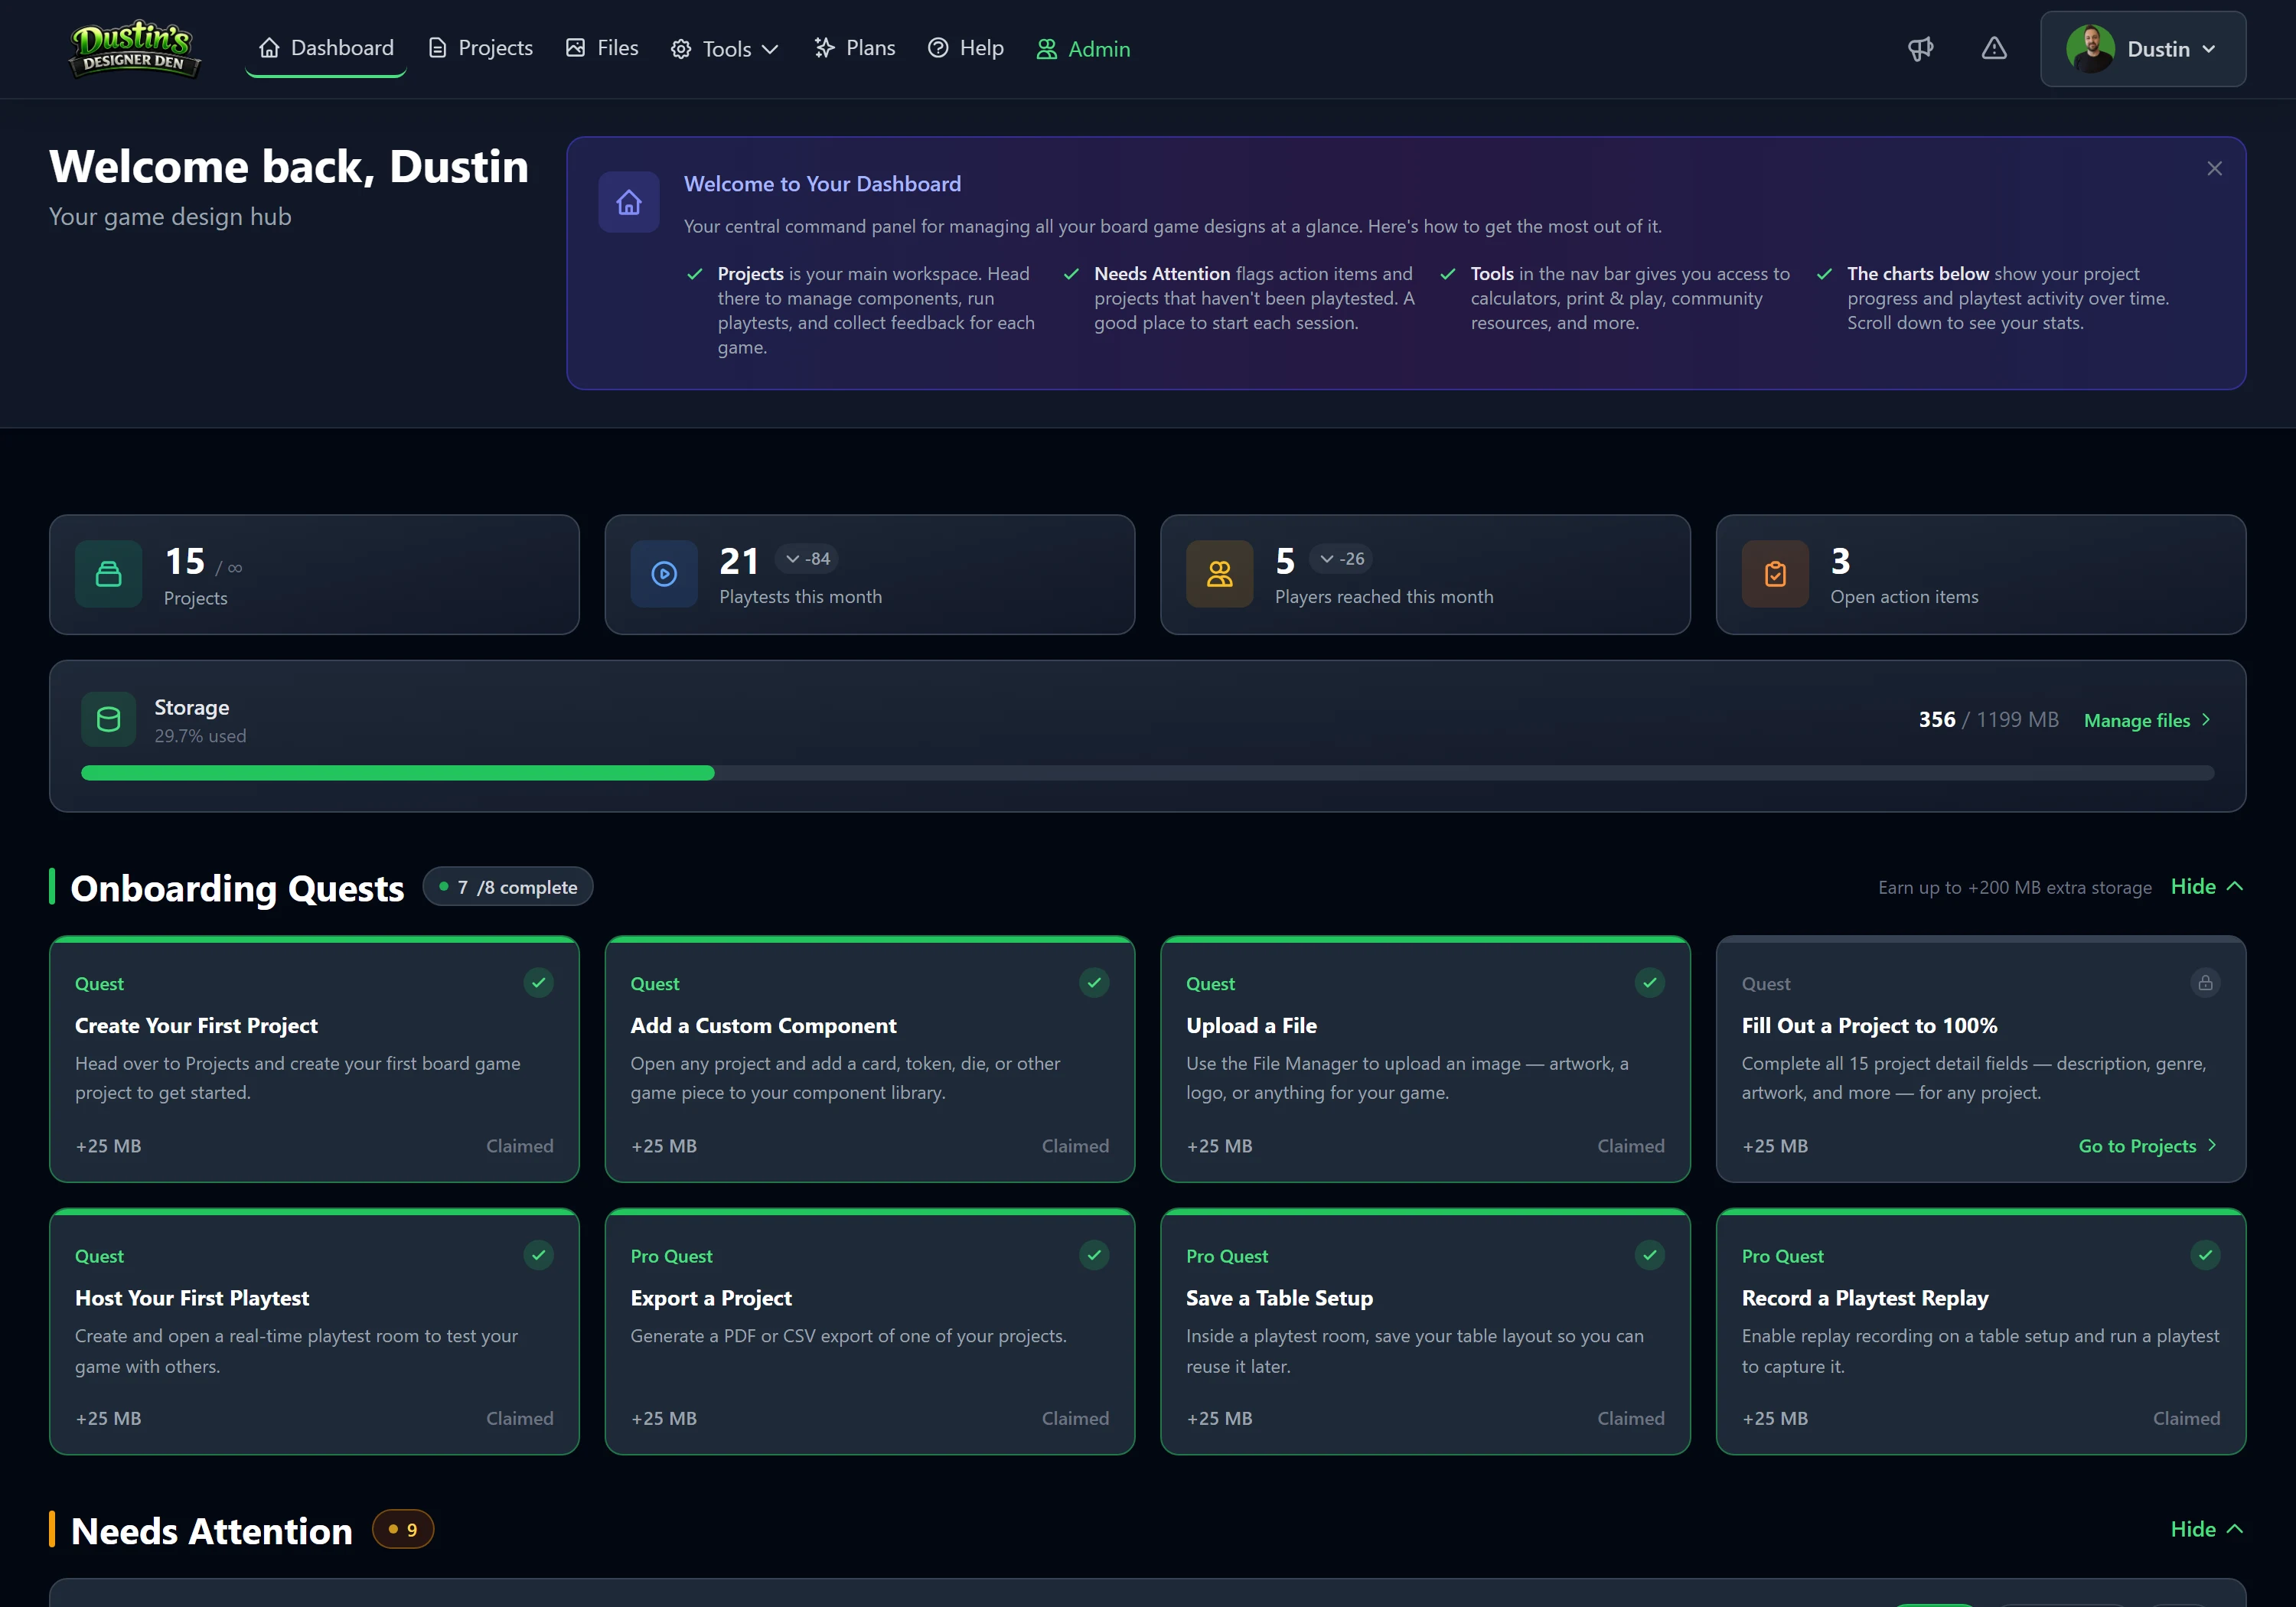Click the 15 Projects stat number
The image size is (2296, 1607).
pos(185,561)
